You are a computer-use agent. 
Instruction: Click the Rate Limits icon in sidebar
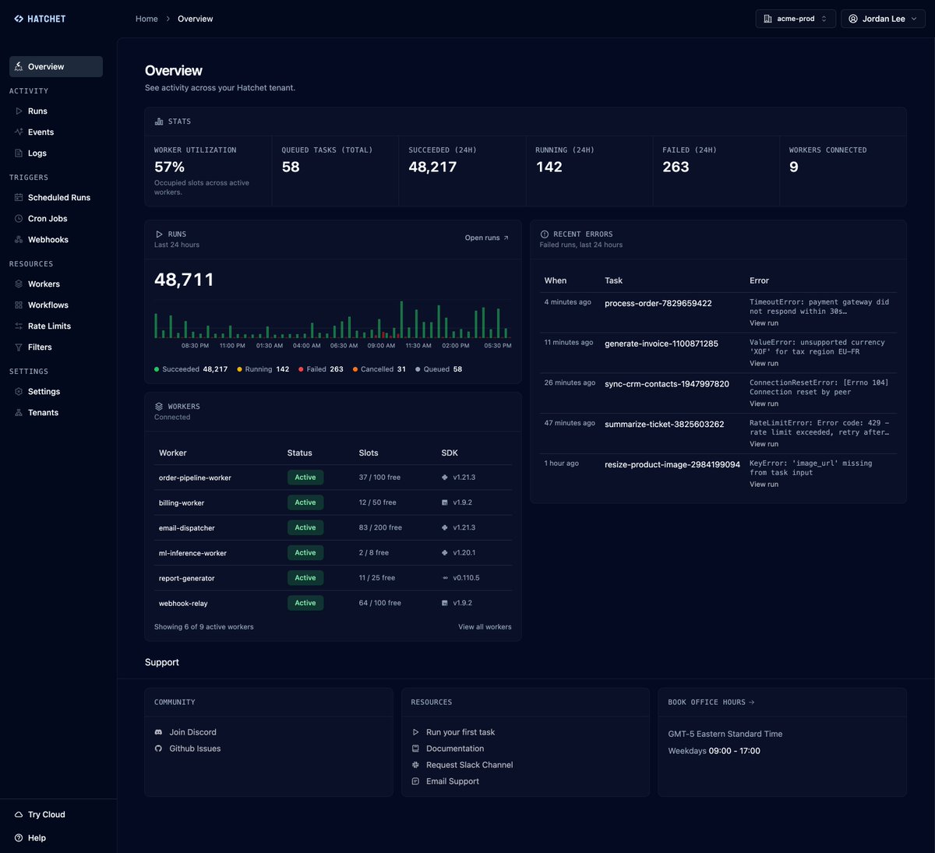click(19, 326)
